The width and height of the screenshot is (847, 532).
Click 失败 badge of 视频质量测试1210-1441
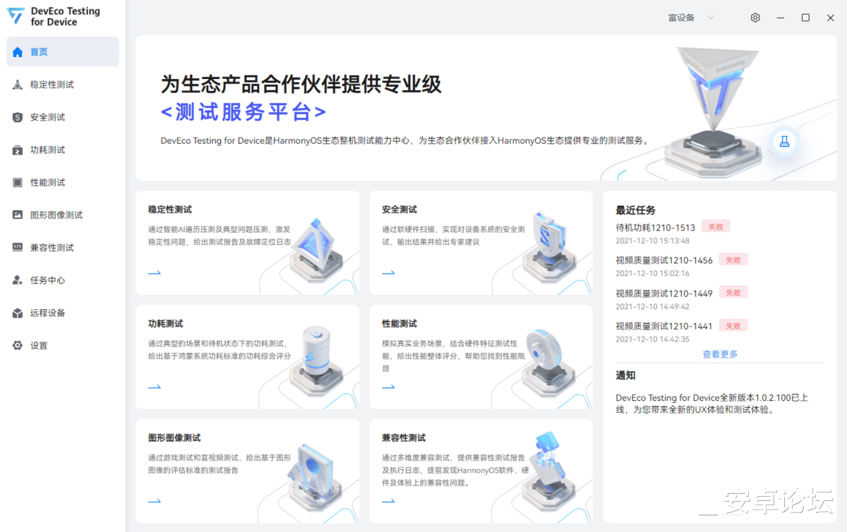coord(733,325)
